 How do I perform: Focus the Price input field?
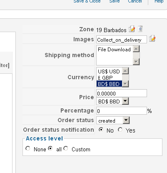122,93
